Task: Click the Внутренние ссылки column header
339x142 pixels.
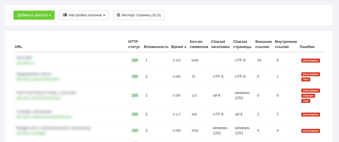Action: (286, 44)
